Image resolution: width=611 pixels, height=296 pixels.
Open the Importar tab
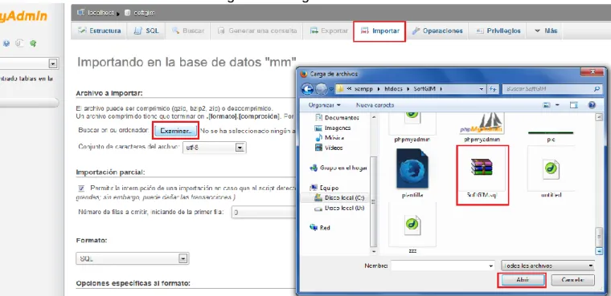click(380, 30)
